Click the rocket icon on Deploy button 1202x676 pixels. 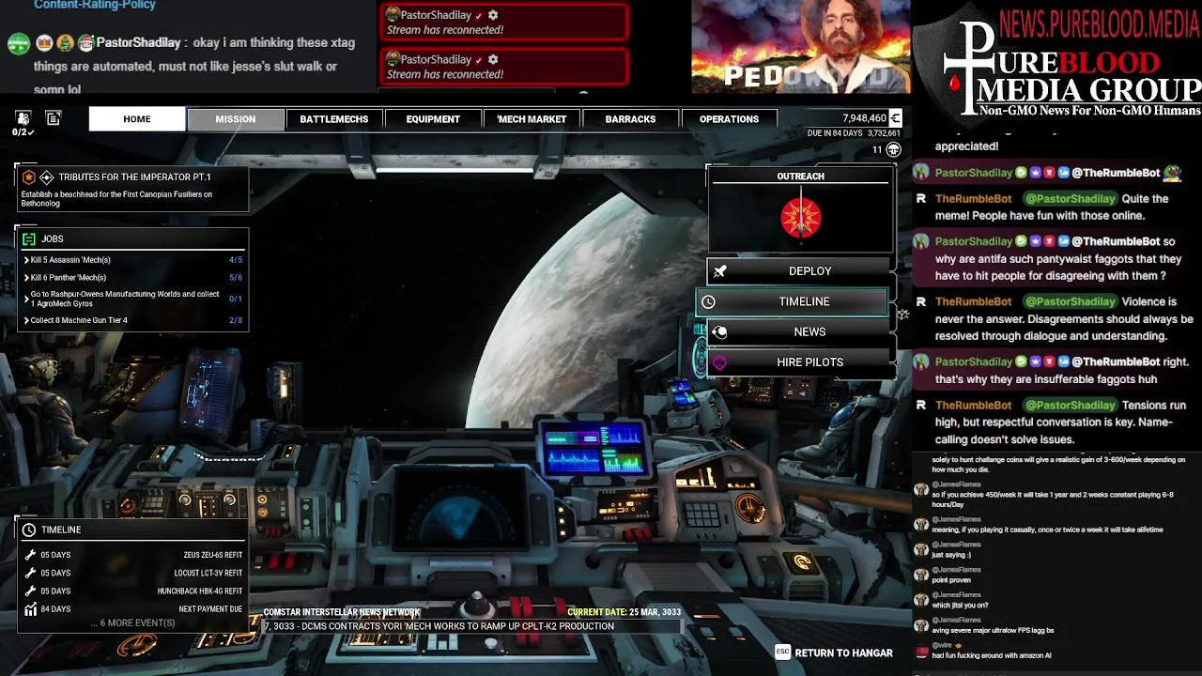coord(720,271)
